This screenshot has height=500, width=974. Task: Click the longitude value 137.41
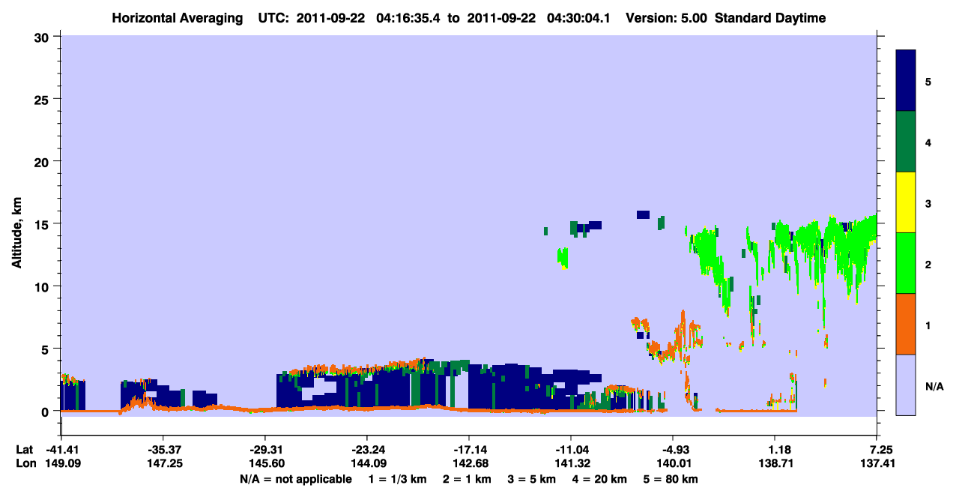point(877,464)
